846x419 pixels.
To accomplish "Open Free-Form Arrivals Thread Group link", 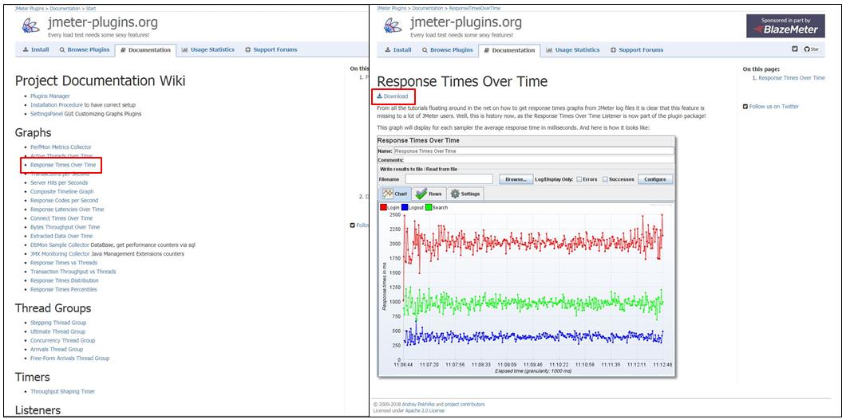I will pyautogui.click(x=69, y=358).
